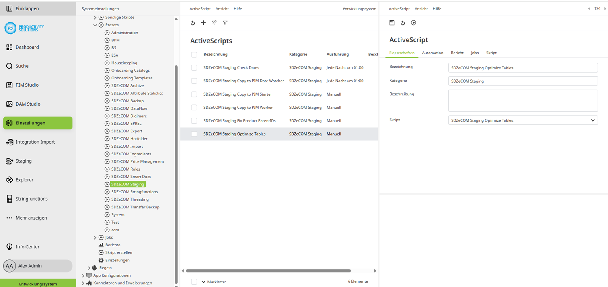Open Hilfe menu in detail panel
608x287 pixels.
coord(437,9)
